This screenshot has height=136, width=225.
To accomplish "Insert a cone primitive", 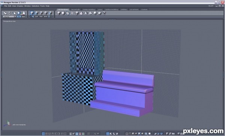I will click(x=81, y=13).
